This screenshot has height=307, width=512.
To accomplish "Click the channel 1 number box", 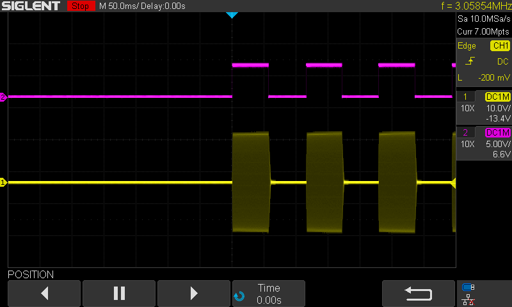I will tap(465, 97).
